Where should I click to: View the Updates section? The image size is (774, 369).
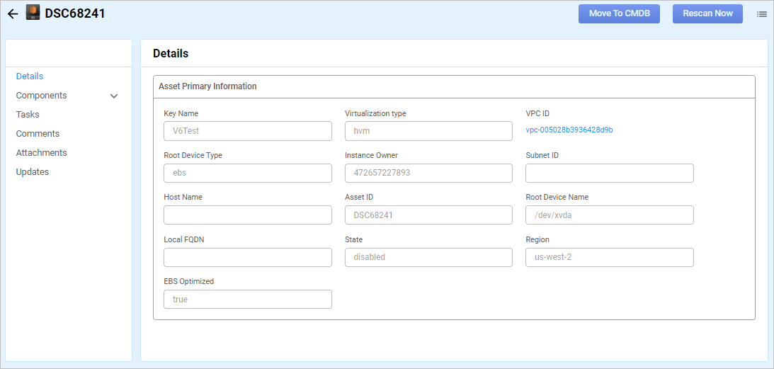click(x=33, y=172)
